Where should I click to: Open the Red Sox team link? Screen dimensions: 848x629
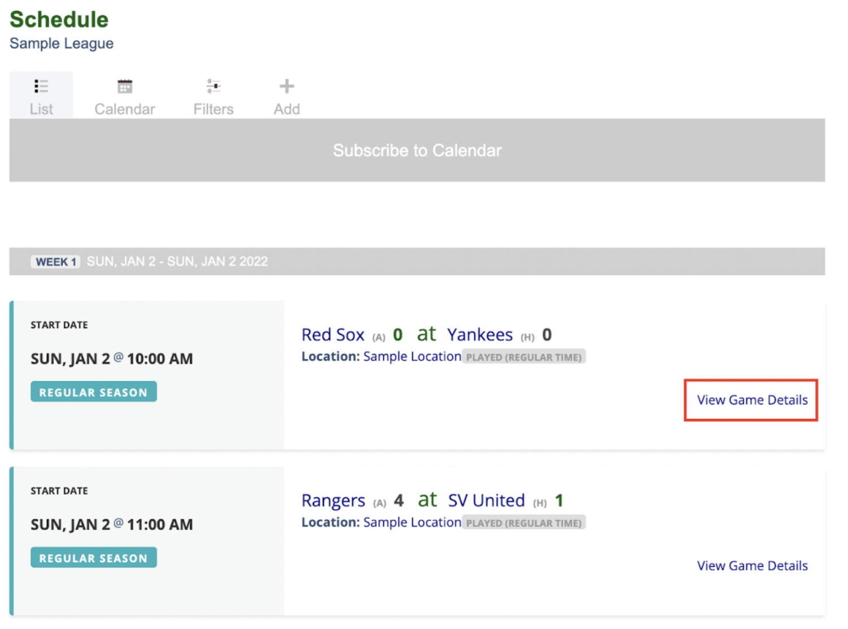[x=333, y=335]
